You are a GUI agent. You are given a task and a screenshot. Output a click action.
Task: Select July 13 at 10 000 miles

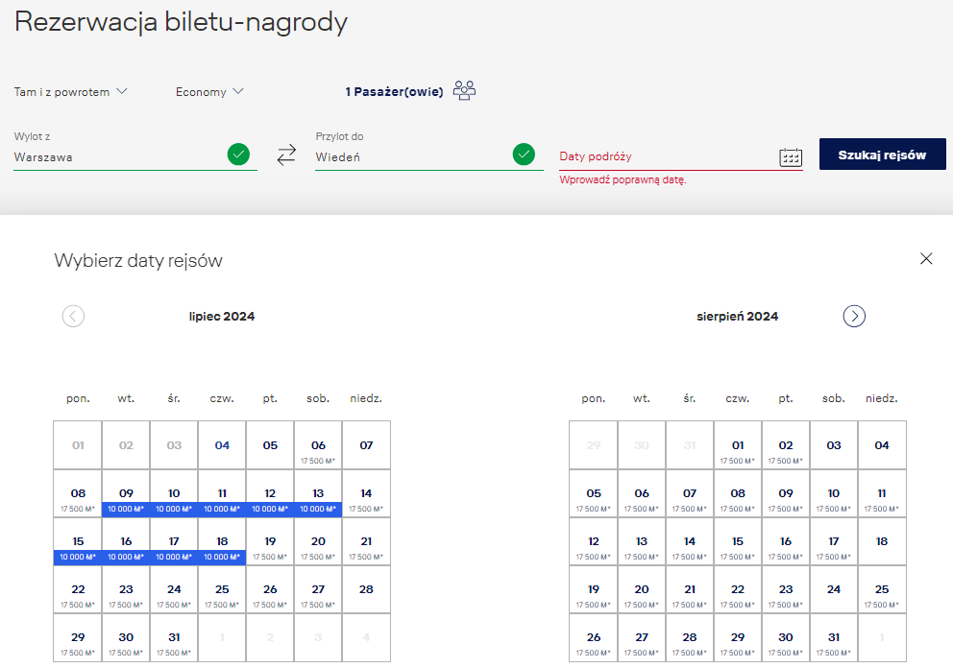click(318, 493)
